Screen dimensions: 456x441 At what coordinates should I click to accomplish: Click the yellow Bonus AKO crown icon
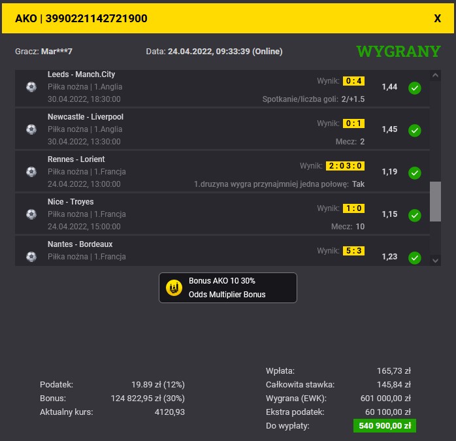174,287
